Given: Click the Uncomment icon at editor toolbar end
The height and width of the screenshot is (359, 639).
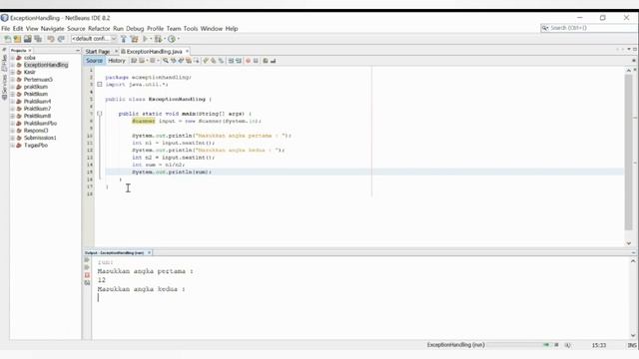Looking at the screenshot, I should click(273, 61).
